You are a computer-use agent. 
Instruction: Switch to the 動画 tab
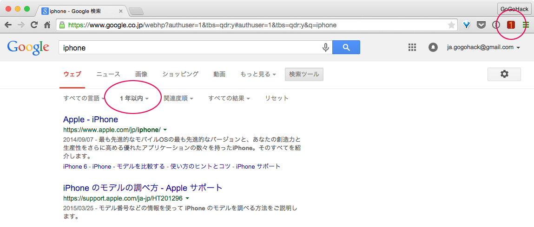[219, 74]
